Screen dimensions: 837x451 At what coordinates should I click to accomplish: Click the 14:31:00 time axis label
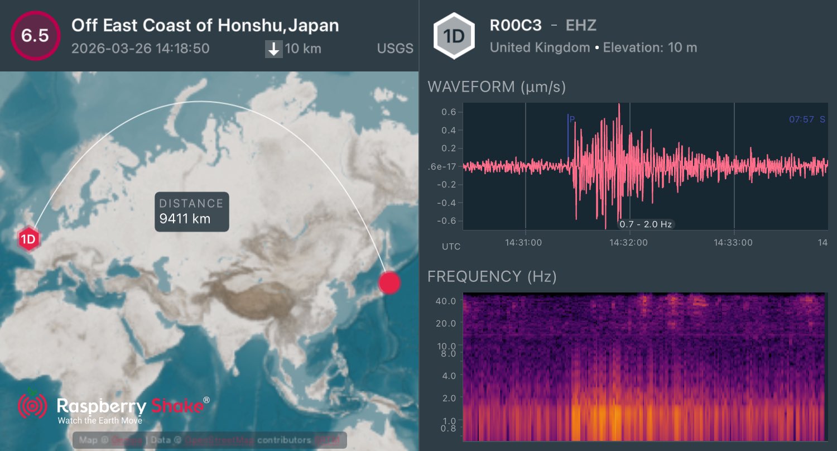(523, 243)
